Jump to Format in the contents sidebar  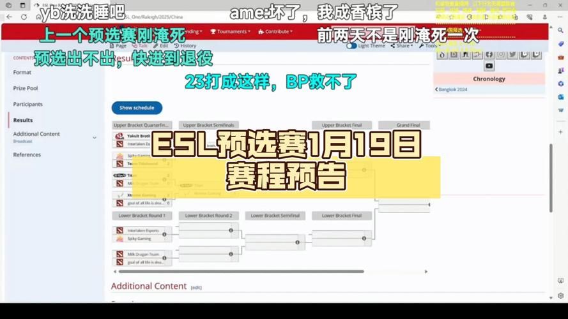(22, 72)
